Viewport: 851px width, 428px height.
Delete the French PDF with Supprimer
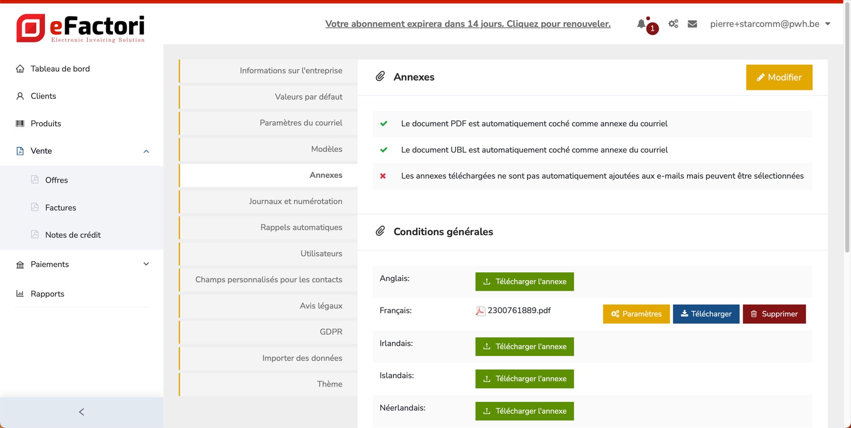pyautogui.click(x=774, y=314)
